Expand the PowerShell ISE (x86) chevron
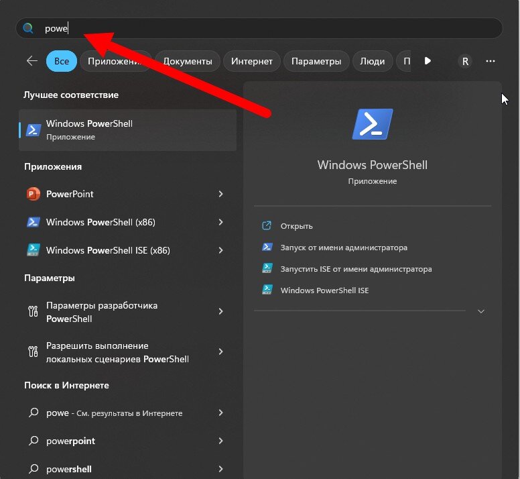The image size is (520, 479). click(x=220, y=250)
